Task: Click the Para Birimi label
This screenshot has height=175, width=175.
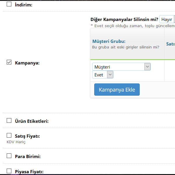Action: [x=28, y=157]
